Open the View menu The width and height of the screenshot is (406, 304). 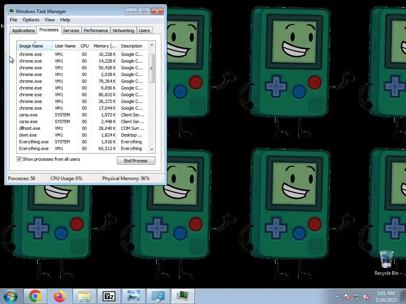pos(50,20)
